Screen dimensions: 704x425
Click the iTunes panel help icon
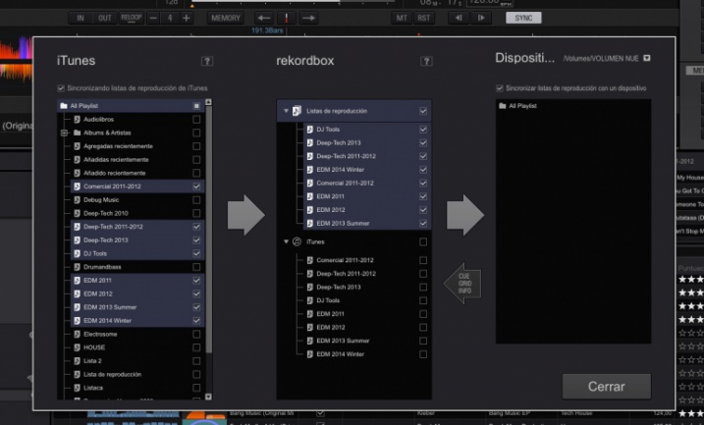(x=207, y=61)
